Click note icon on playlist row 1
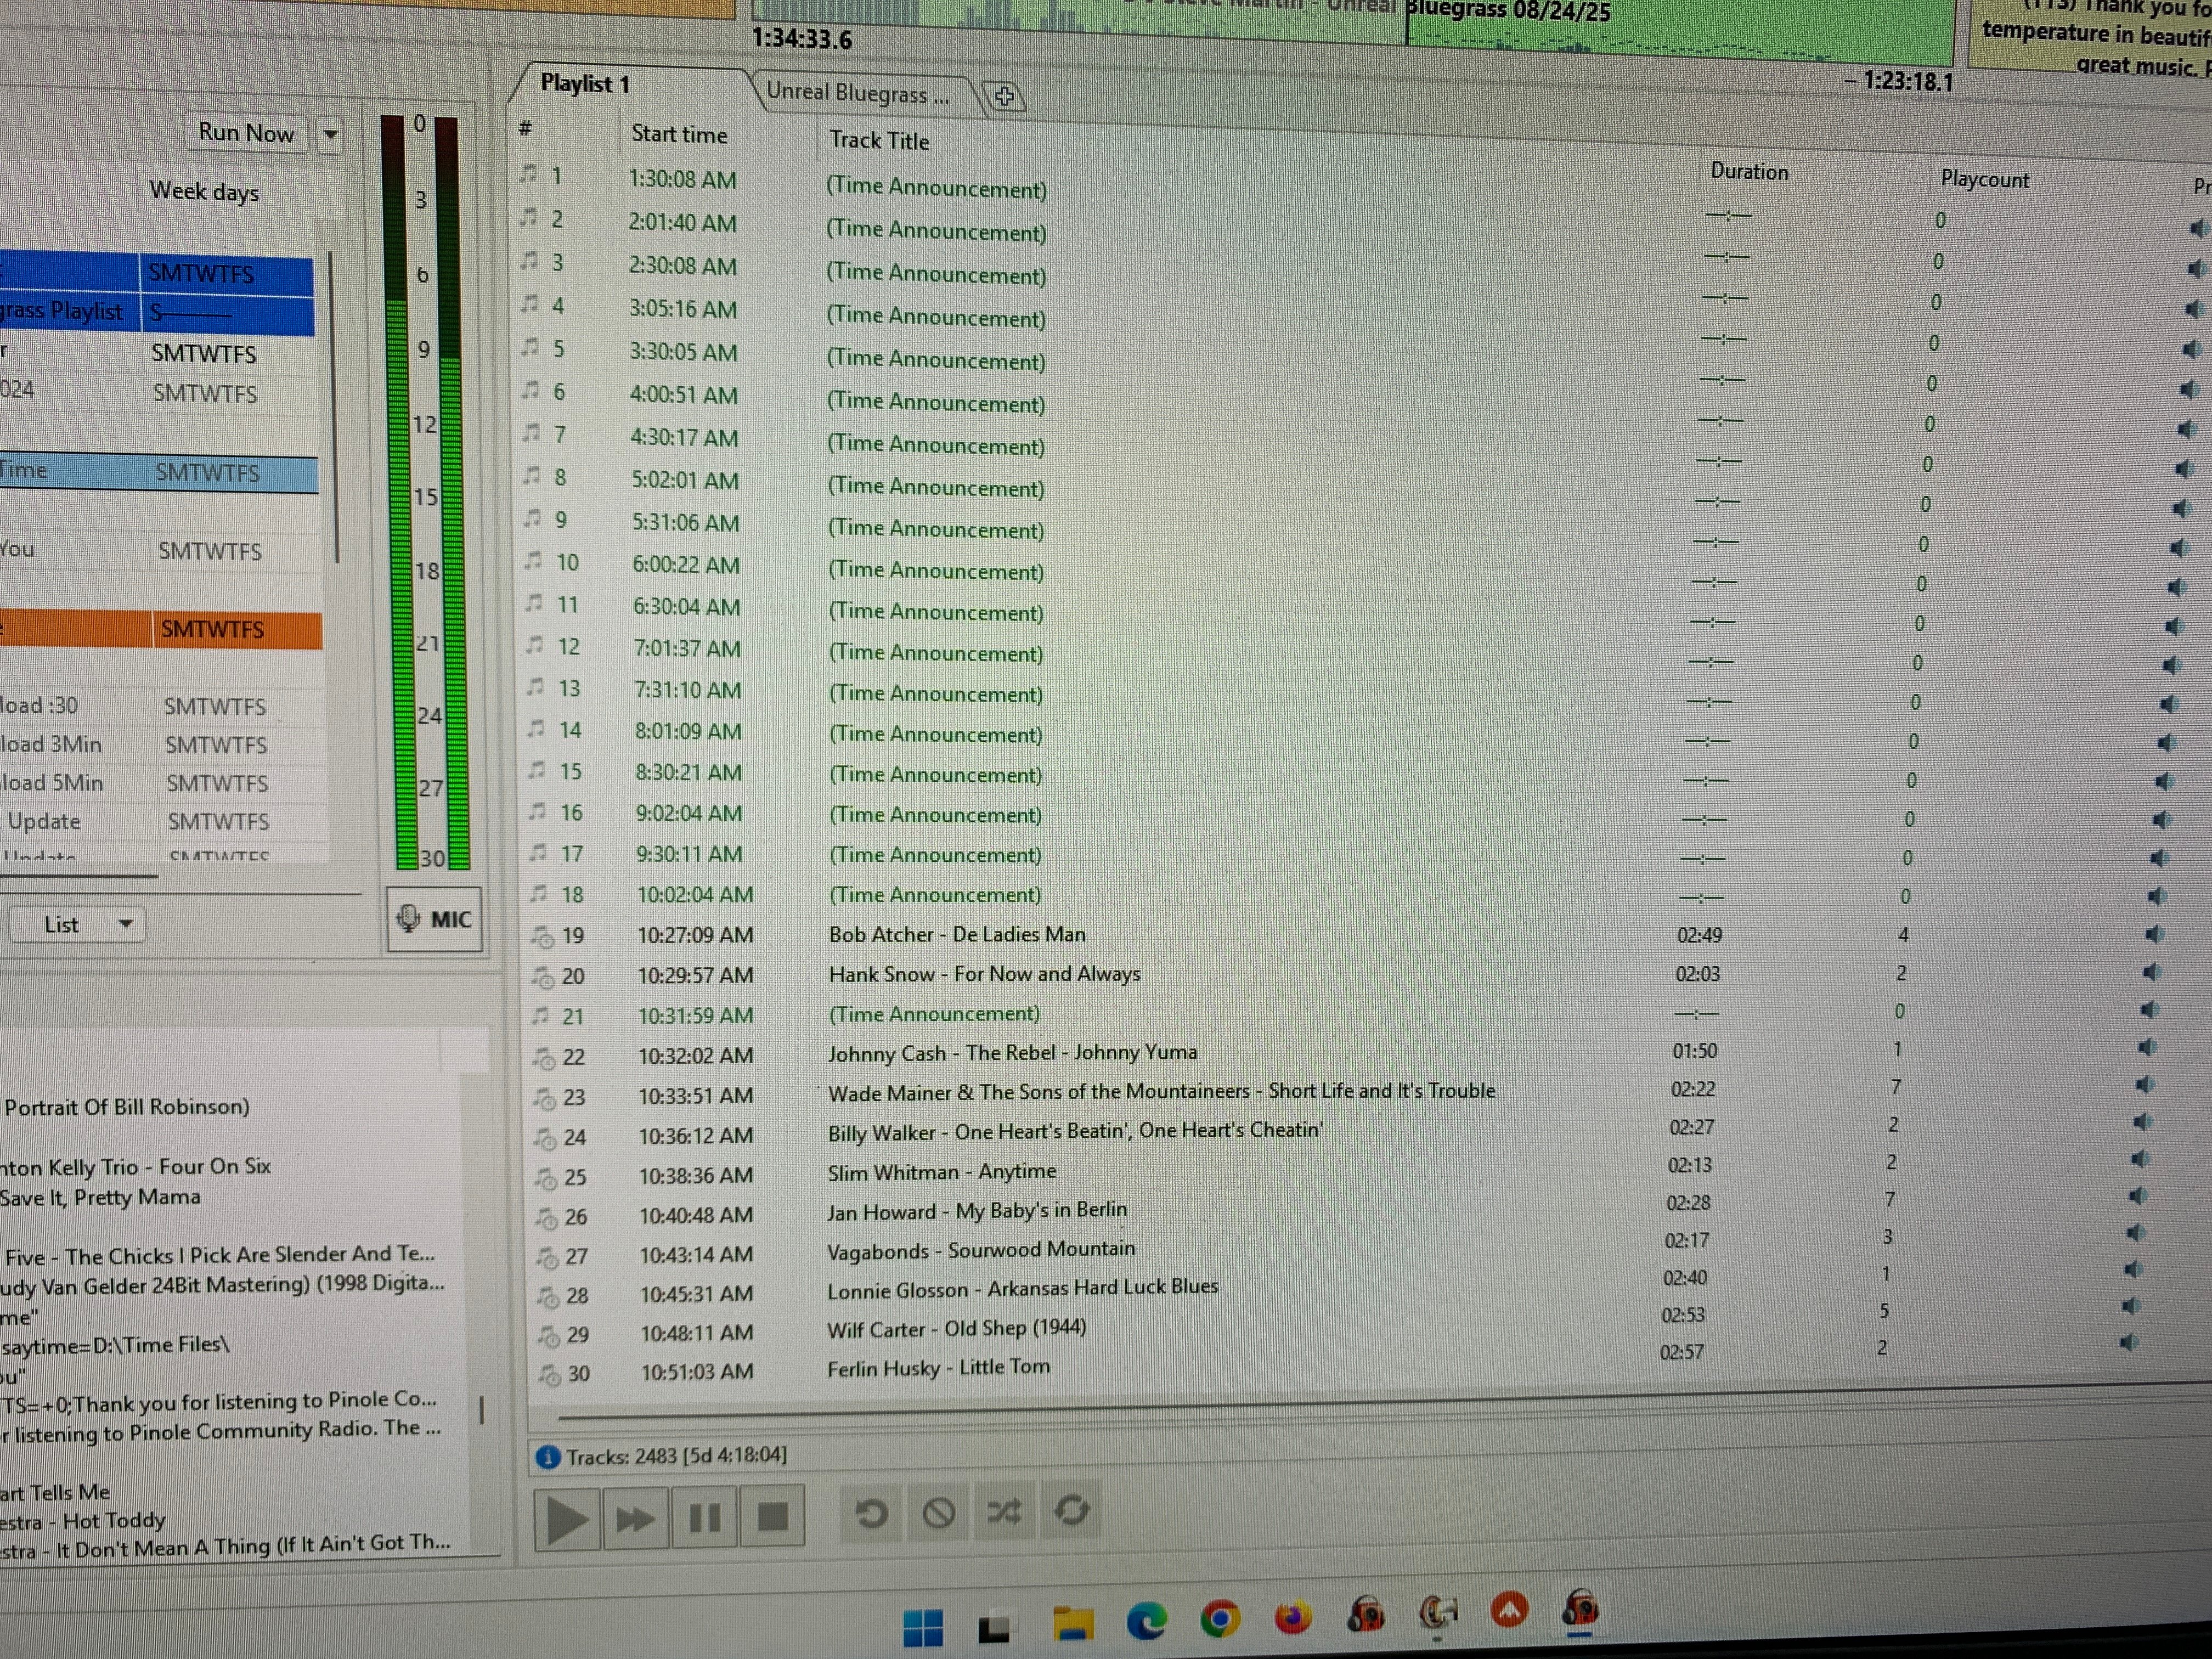 click(529, 174)
